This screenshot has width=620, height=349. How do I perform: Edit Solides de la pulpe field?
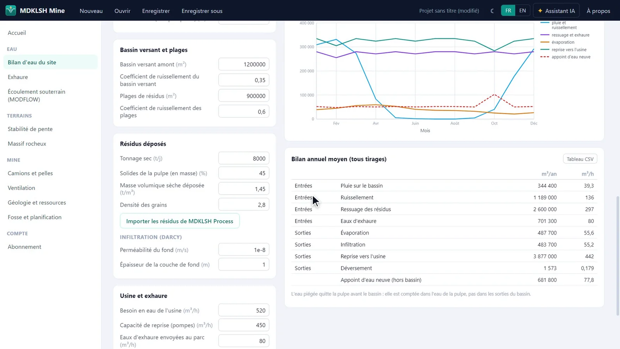click(244, 173)
